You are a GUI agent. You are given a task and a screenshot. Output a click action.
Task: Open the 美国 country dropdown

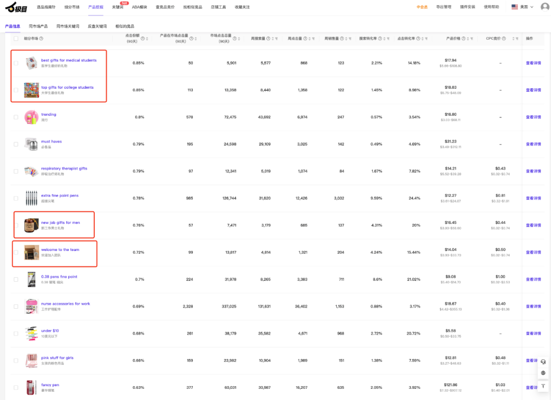(522, 7)
